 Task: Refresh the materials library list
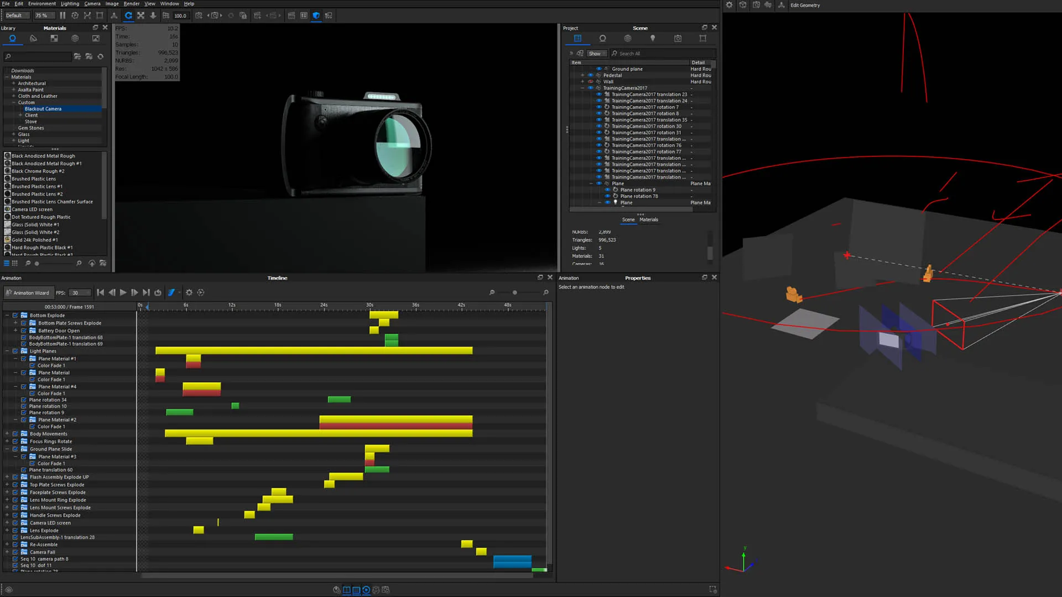100,56
